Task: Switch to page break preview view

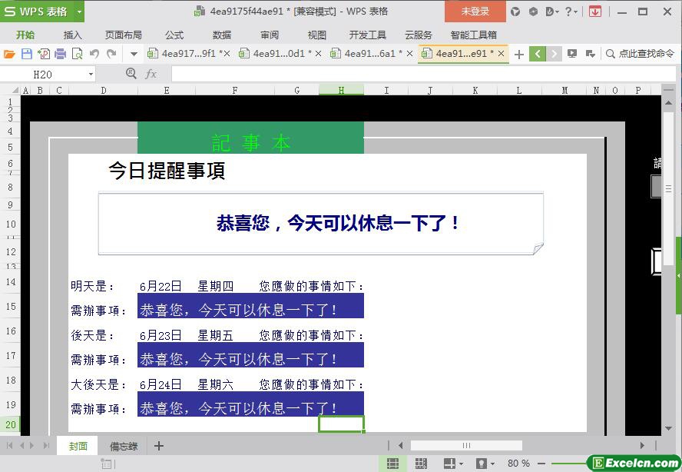Action: [x=421, y=464]
